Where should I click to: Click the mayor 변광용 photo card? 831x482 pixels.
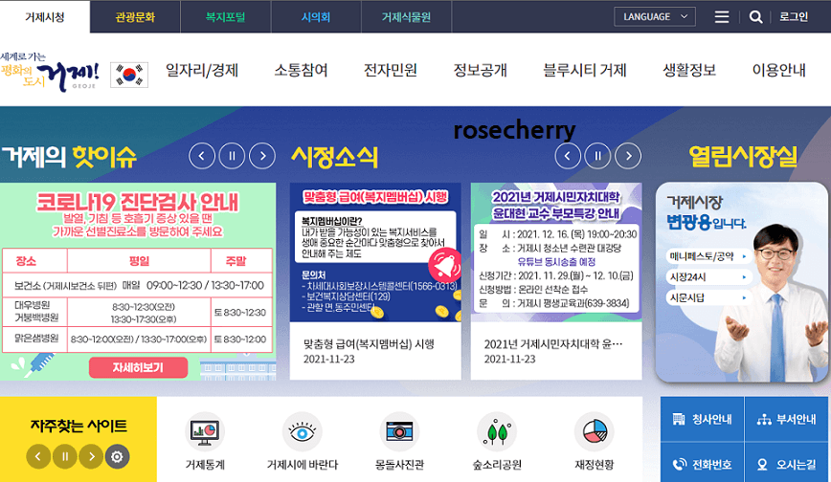tap(741, 282)
